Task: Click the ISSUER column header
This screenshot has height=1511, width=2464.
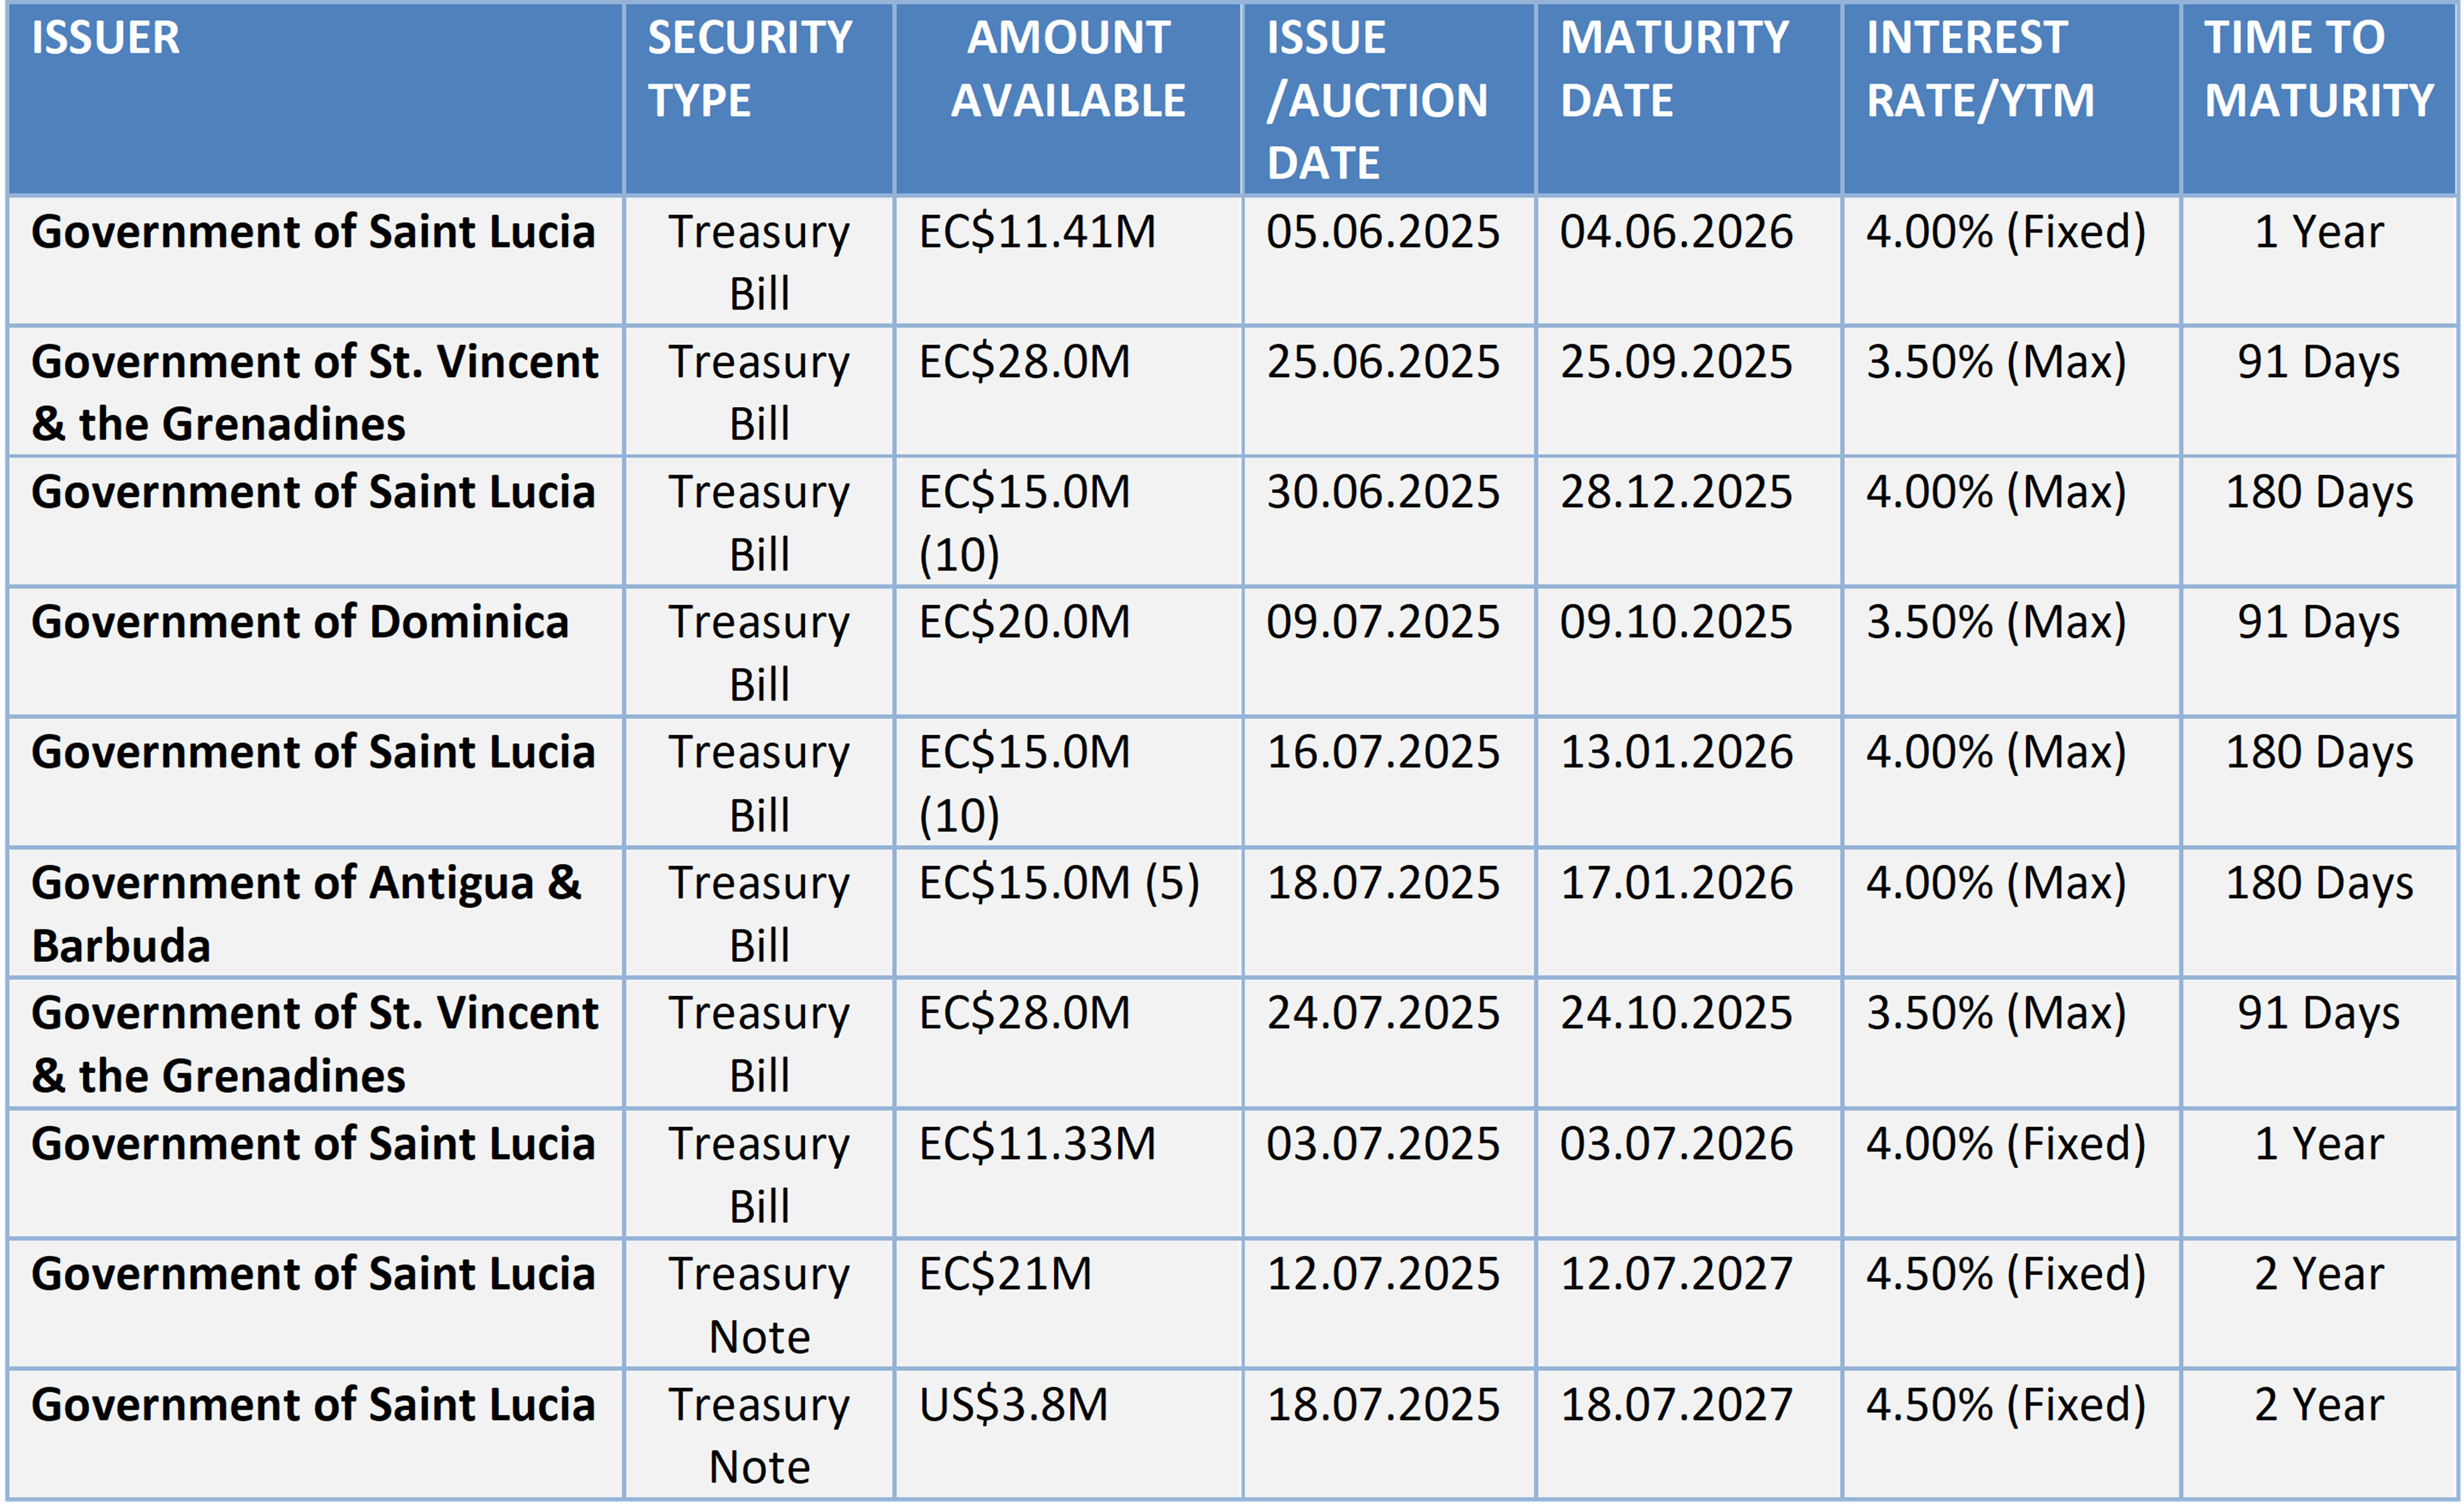Action: coord(315,99)
